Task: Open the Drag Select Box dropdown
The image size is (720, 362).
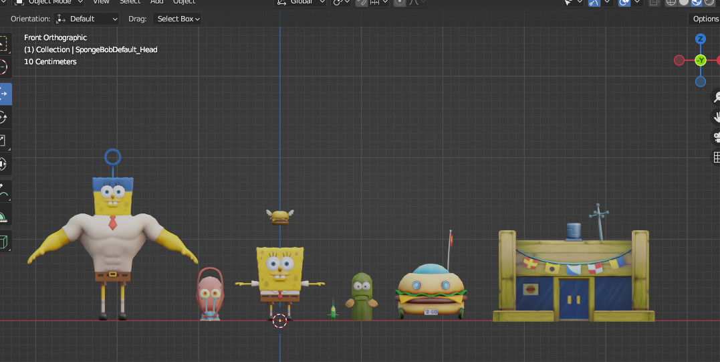Action: [177, 19]
